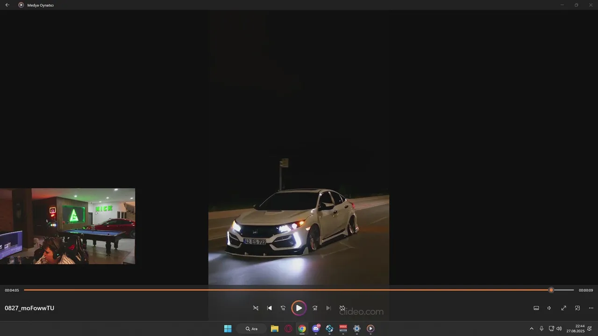The image size is (598, 336).
Task: Go to the previous track
Action: click(270, 308)
